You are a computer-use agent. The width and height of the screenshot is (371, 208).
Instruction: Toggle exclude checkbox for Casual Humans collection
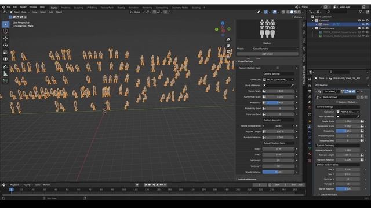coord(359,28)
